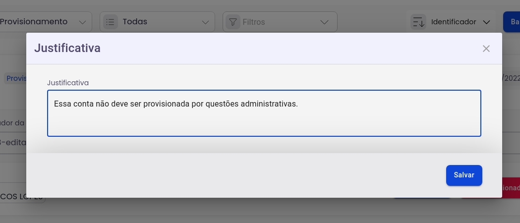Open the Todas dropdown arrow
520x223 pixels.
pos(206,22)
